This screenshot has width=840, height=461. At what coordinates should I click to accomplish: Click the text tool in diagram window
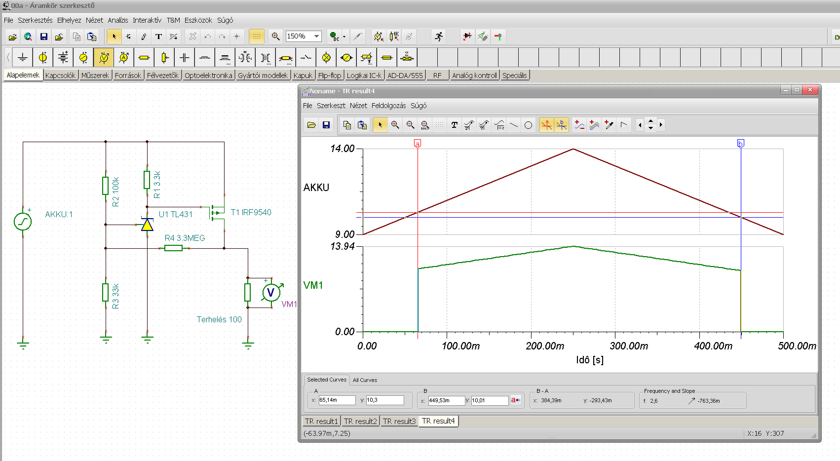[x=454, y=125]
